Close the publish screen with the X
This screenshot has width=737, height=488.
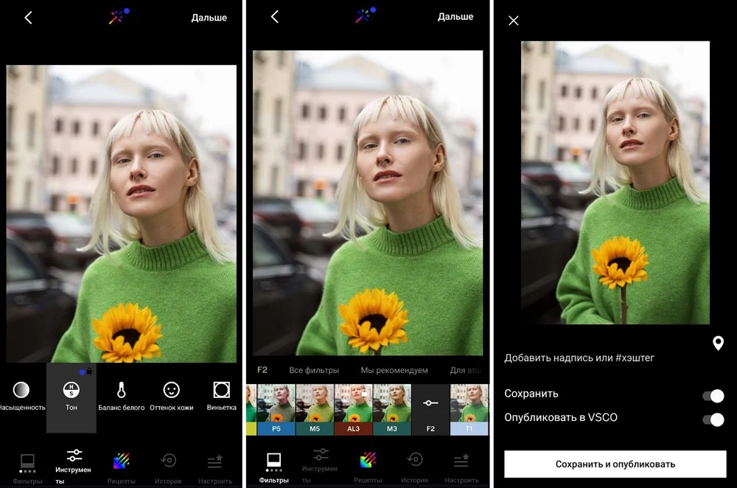point(514,21)
